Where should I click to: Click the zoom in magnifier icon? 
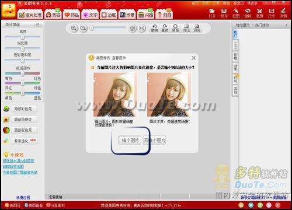(74, 28)
